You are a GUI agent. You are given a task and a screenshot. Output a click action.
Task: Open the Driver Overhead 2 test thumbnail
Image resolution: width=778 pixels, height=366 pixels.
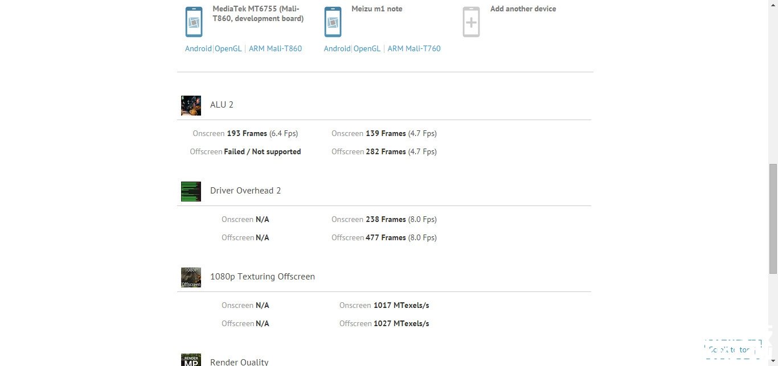(x=191, y=191)
